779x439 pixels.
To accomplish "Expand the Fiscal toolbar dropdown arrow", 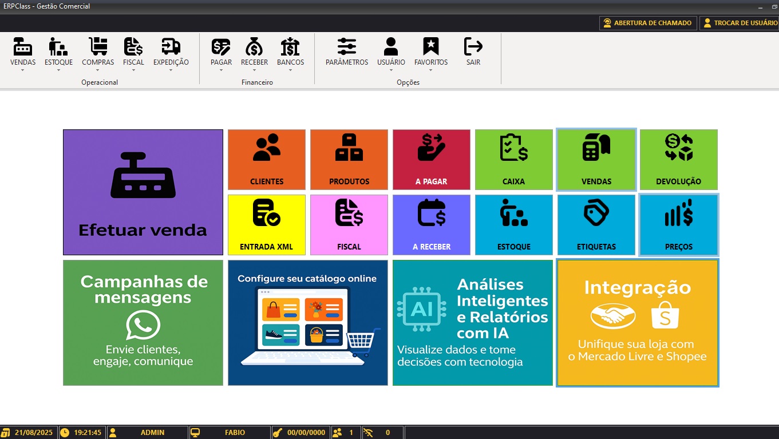I will [x=133, y=70].
